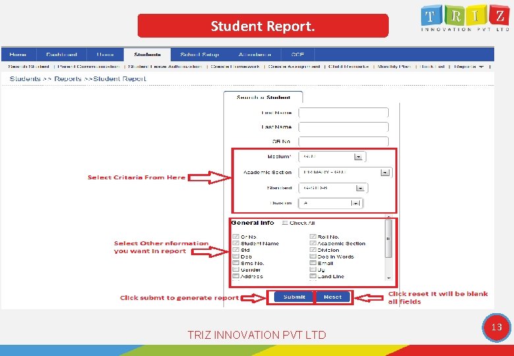Click Reports in the breadcrumb
The width and height of the screenshot is (514, 356).
point(68,78)
